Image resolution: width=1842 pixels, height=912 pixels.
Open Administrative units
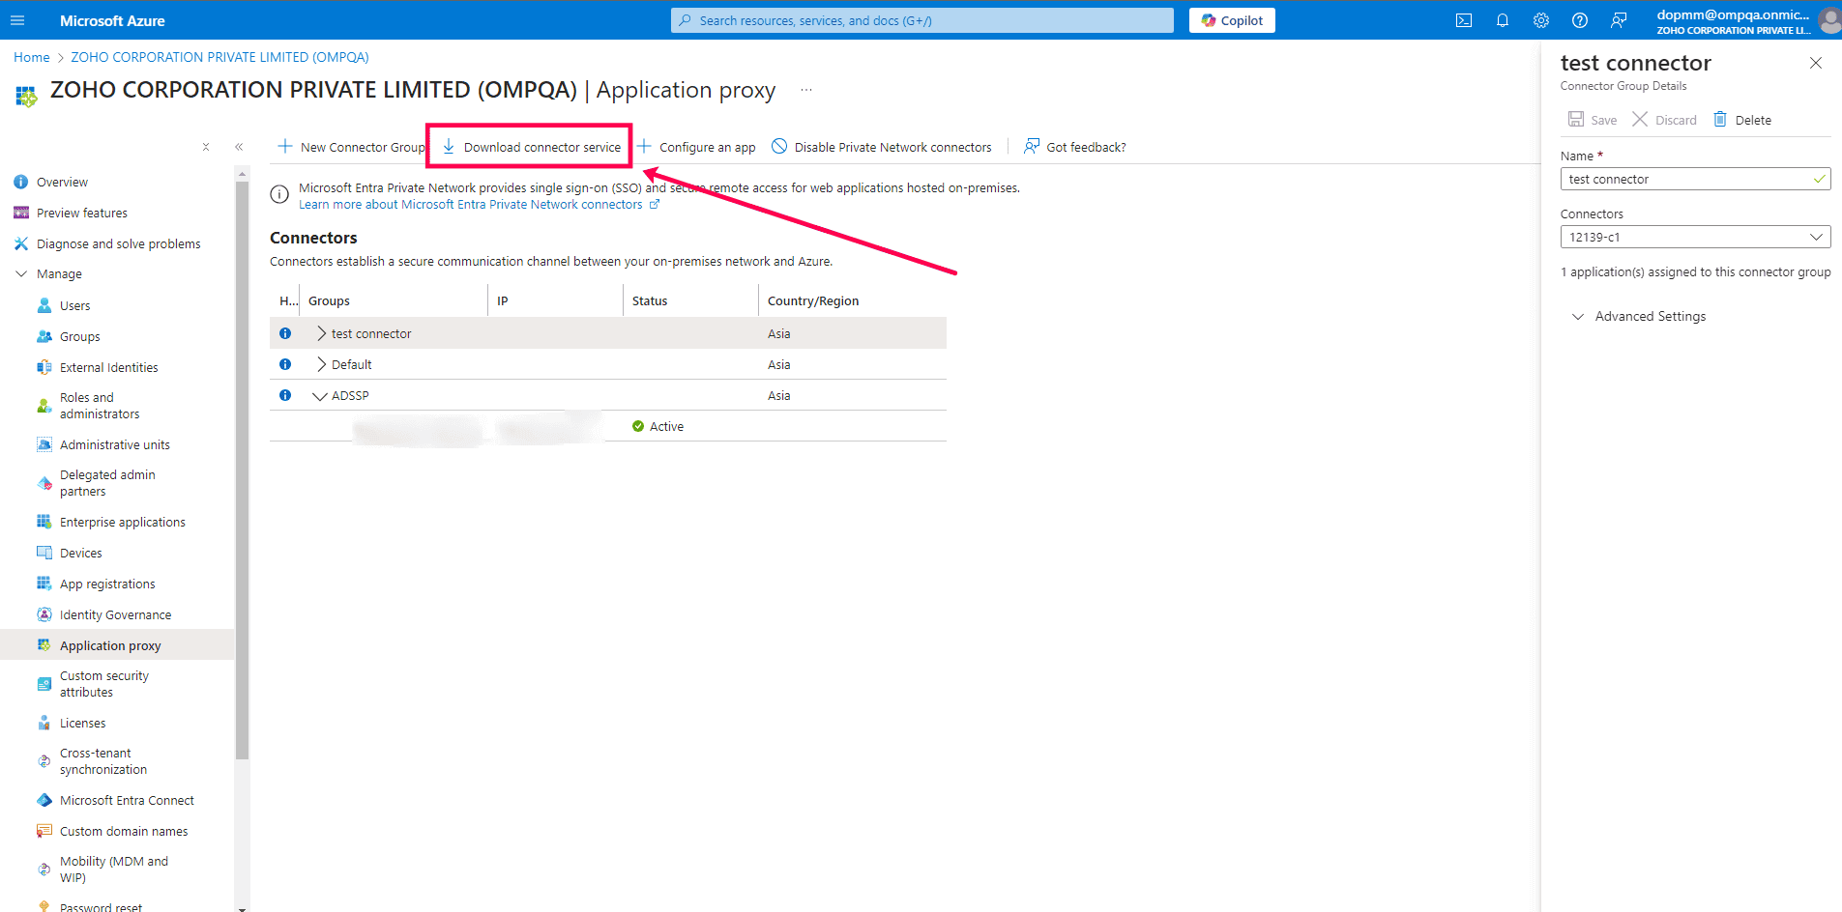coord(117,444)
